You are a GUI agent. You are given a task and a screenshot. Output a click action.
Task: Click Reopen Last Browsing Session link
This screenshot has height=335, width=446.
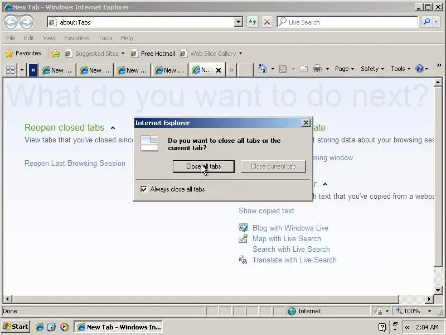[x=75, y=163]
